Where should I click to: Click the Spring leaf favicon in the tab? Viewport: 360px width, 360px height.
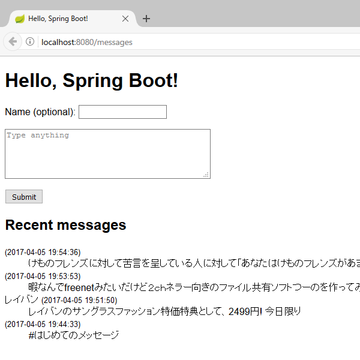point(19,19)
